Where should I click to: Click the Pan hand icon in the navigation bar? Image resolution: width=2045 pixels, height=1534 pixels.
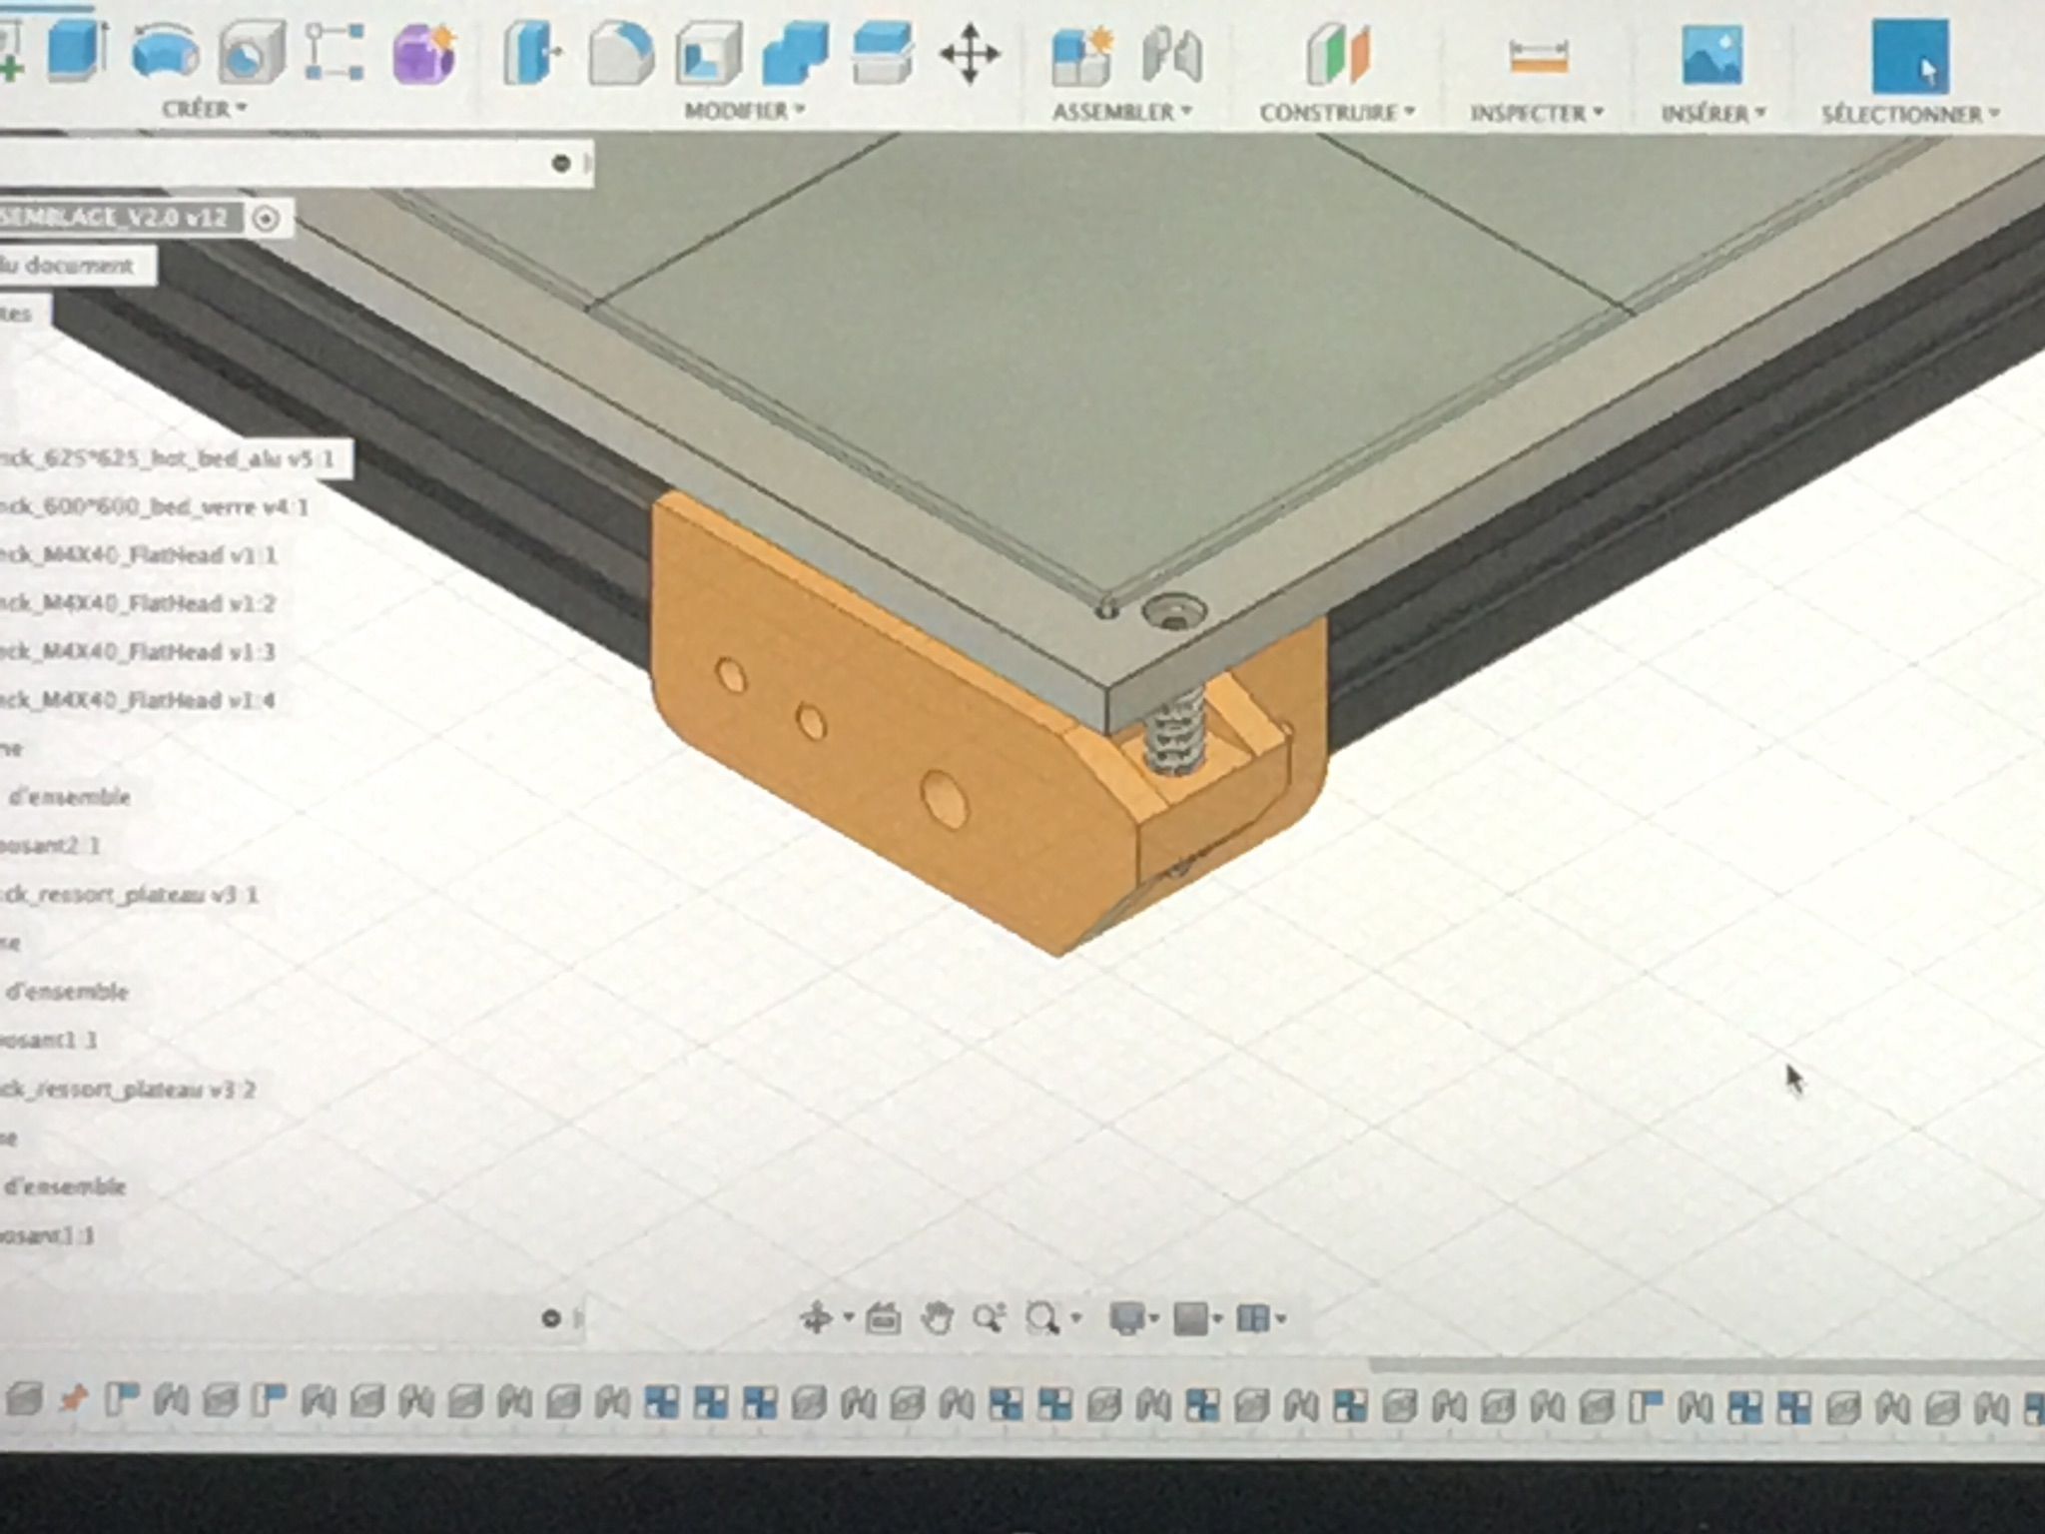(x=937, y=1318)
